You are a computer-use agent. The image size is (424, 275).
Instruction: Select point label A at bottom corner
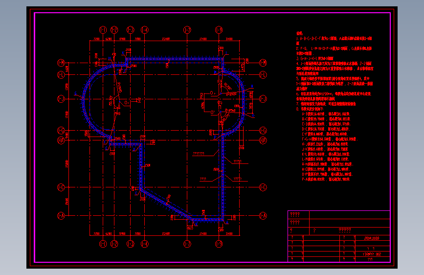227,223
